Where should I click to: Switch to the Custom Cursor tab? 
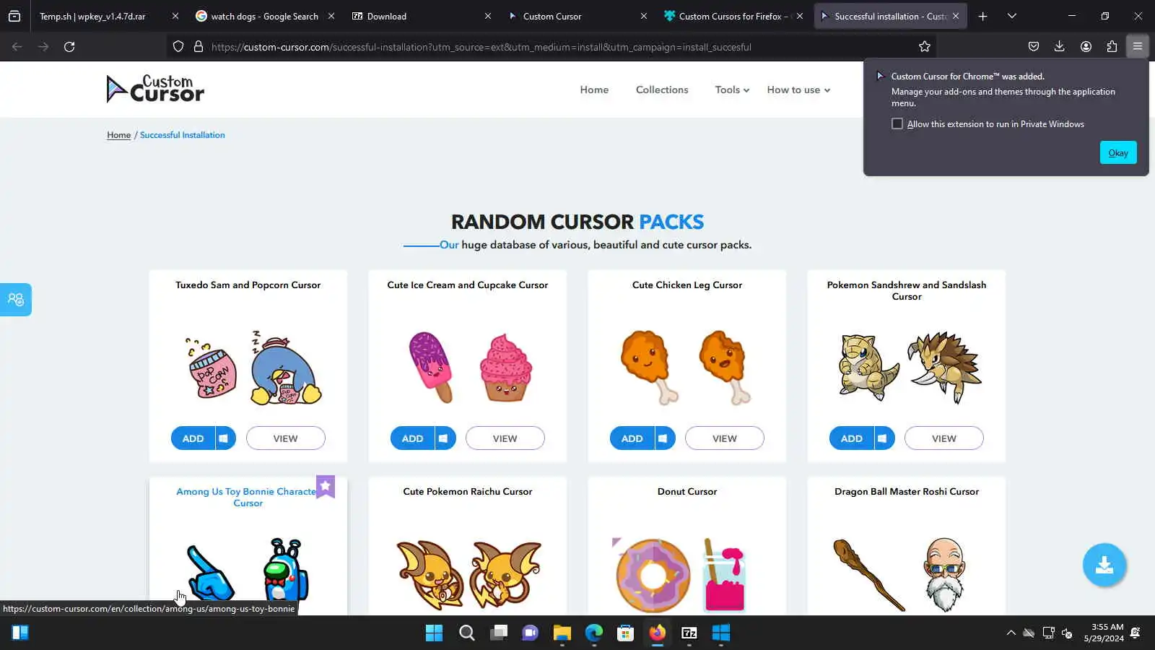tap(577, 16)
